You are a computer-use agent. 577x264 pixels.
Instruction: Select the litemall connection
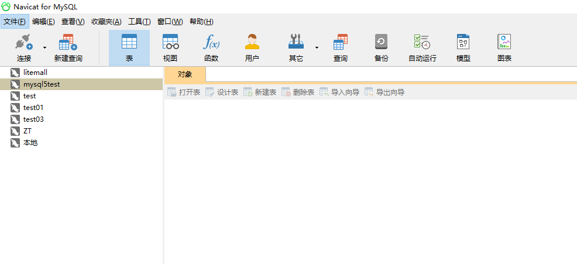[x=35, y=73]
